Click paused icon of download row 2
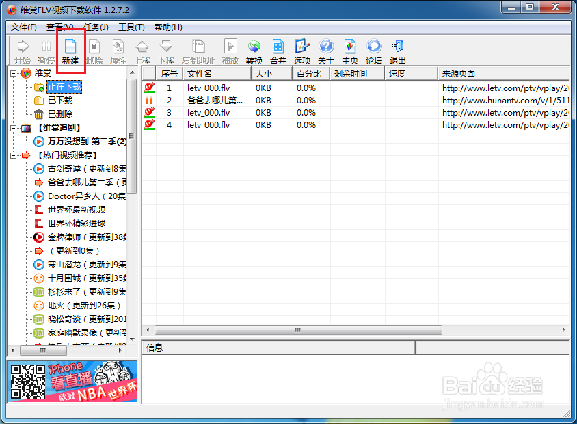This screenshot has height=424, width=577. (x=149, y=100)
